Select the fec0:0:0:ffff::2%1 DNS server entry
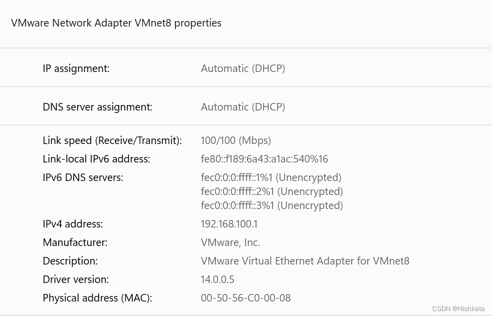Viewport: 492px width, 316px height. 272,191
